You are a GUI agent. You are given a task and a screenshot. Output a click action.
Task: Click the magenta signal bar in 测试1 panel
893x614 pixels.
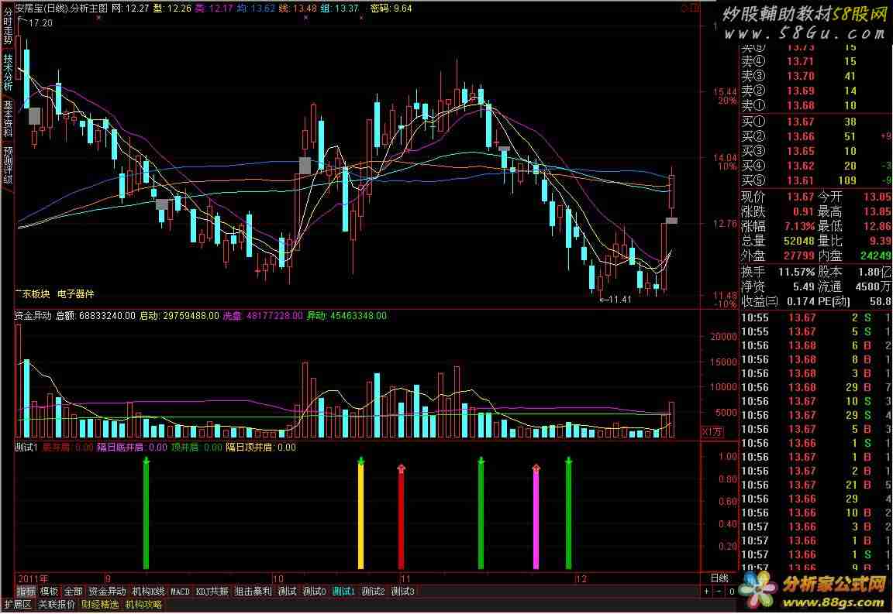coord(536,516)
